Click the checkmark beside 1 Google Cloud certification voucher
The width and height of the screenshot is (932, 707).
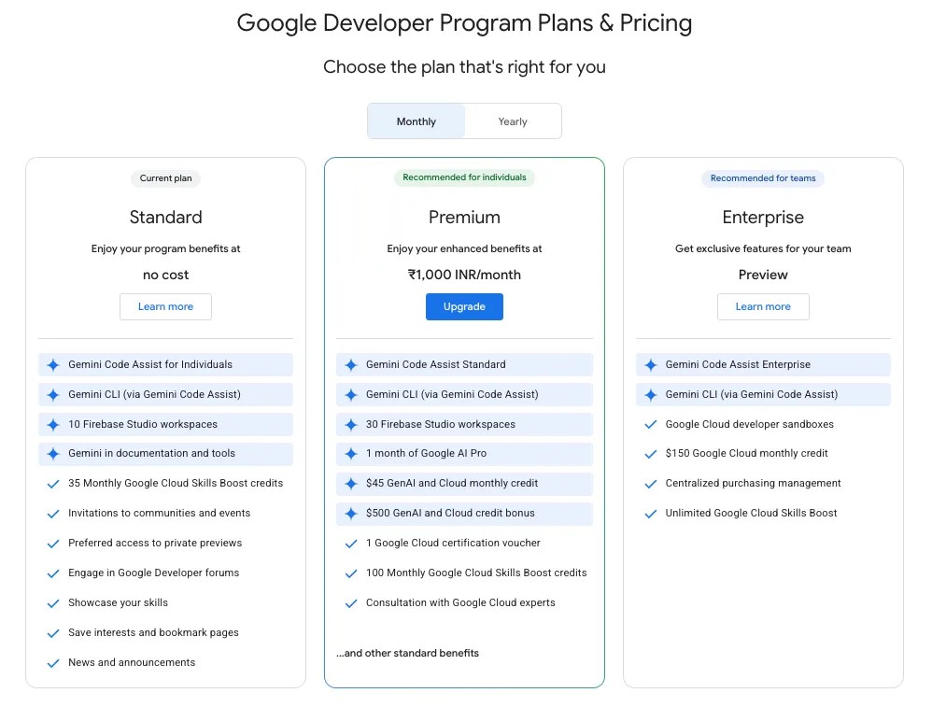(x=352, y=543)
